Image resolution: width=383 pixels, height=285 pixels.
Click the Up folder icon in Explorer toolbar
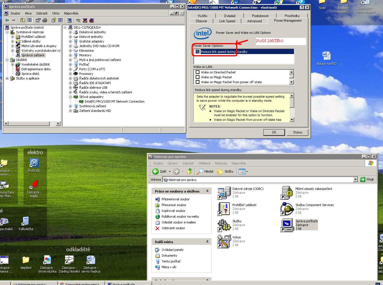pyautogui.click(x=190, y=171)
